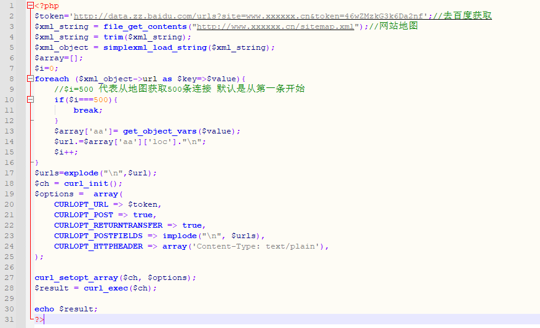This screenshot has width=540, height=328.
Task: Click CURLOPT_POST constant
Action: point(84,215)
